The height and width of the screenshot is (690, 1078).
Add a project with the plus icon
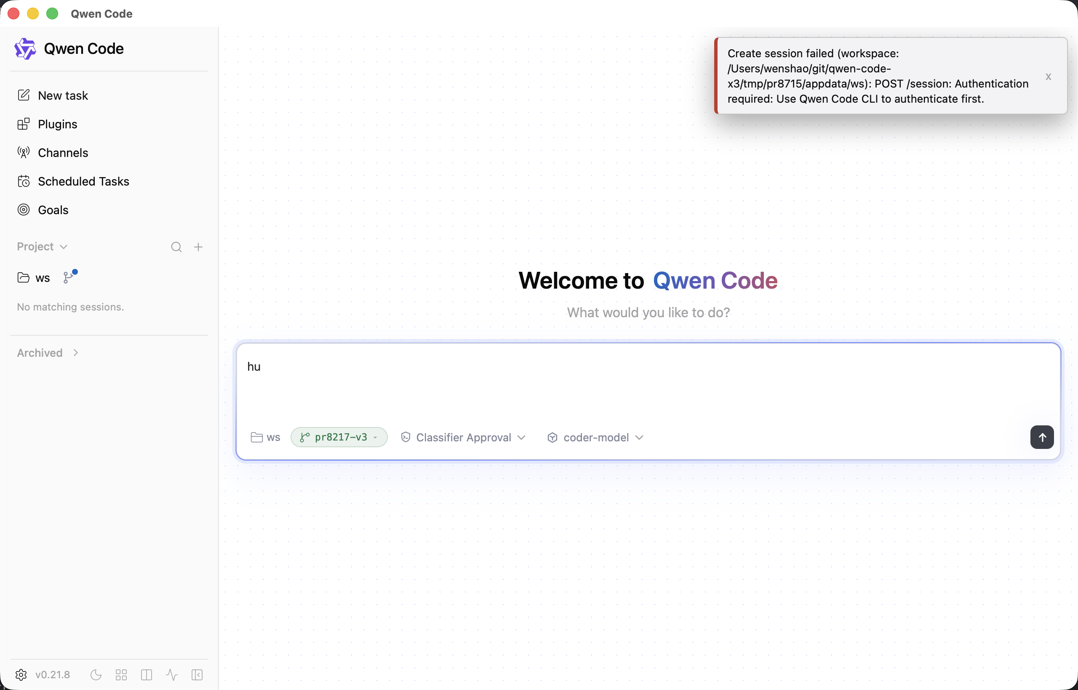pos(198,247)
